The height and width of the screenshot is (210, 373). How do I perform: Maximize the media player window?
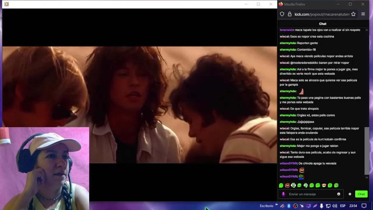(258, 4)
